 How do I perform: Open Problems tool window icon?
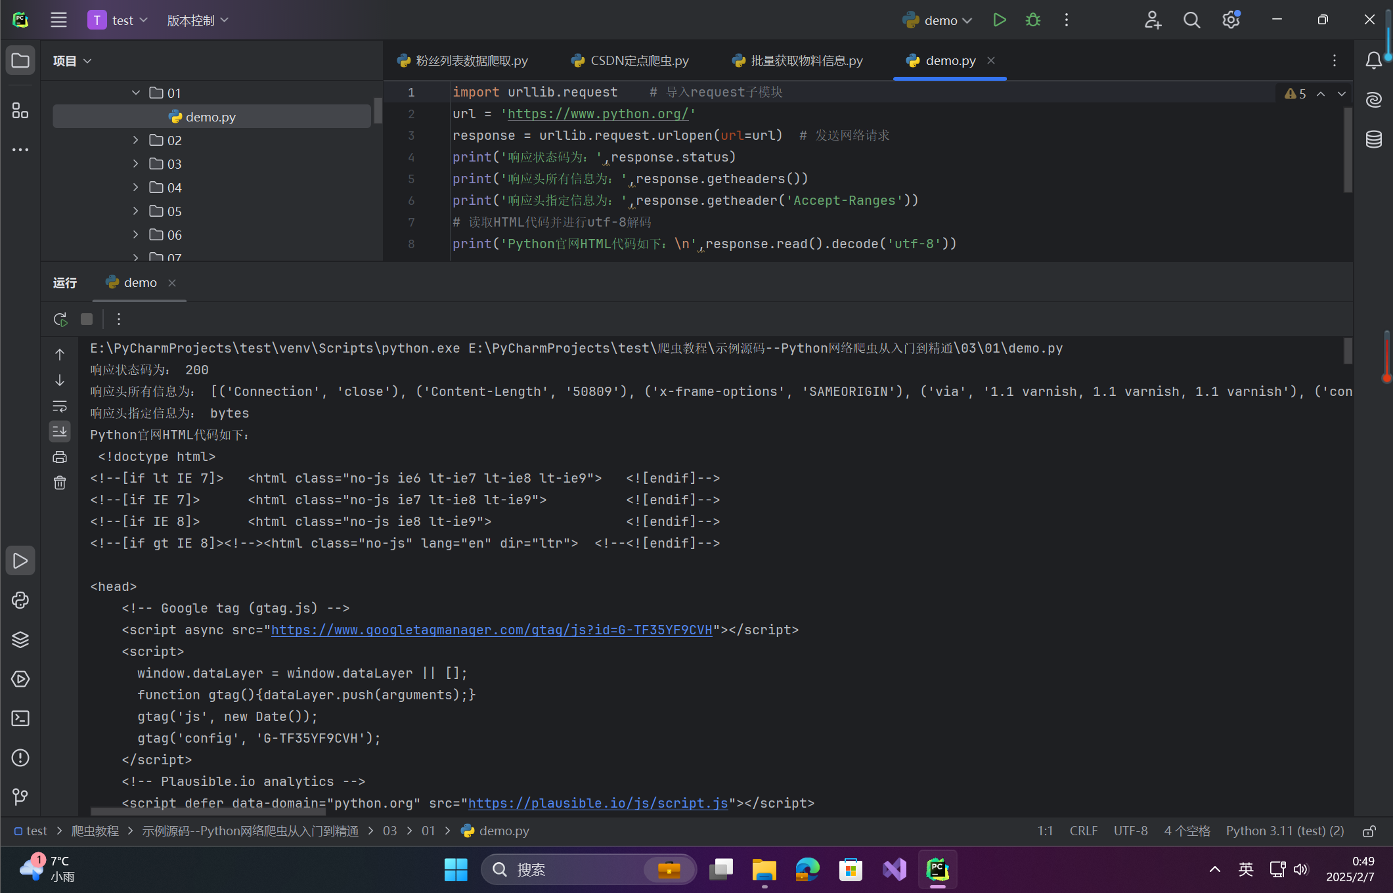tap(20, 758)
